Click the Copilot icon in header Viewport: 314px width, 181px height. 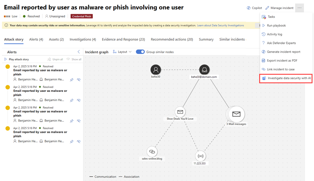(248, 8)
